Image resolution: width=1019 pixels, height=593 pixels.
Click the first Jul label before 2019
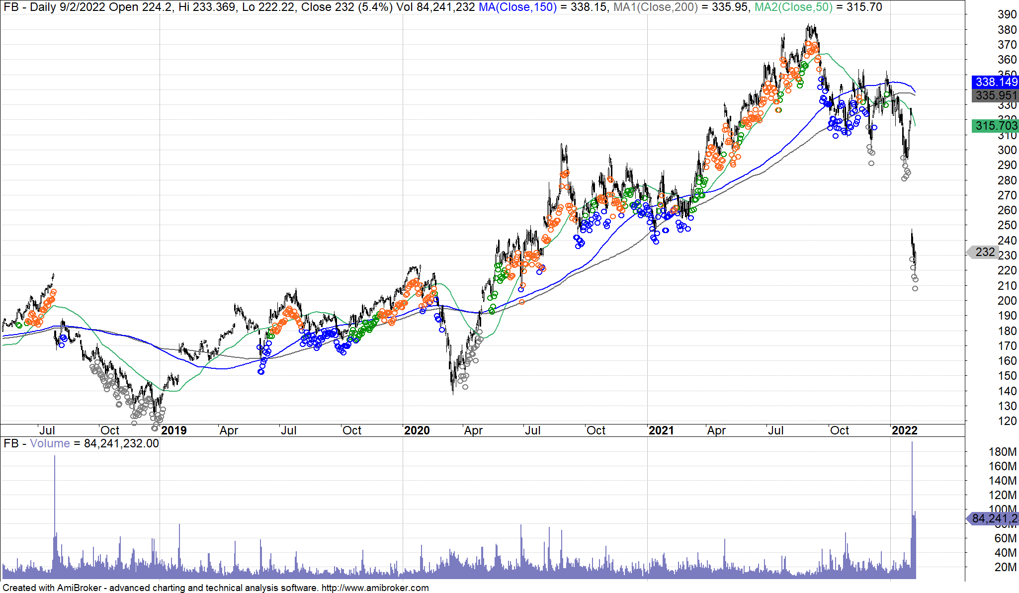[47, 430]
